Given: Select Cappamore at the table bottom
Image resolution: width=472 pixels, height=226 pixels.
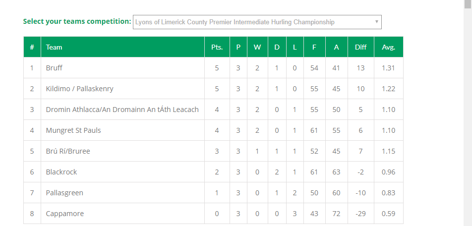Looking at the screenshot, I should click(65, 214).
